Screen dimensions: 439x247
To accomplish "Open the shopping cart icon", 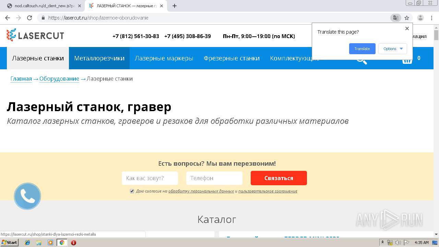I will coord(407,60).
